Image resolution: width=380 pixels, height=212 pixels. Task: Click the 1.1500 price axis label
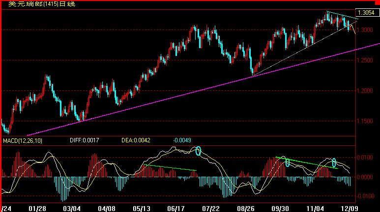pos(365,121)
